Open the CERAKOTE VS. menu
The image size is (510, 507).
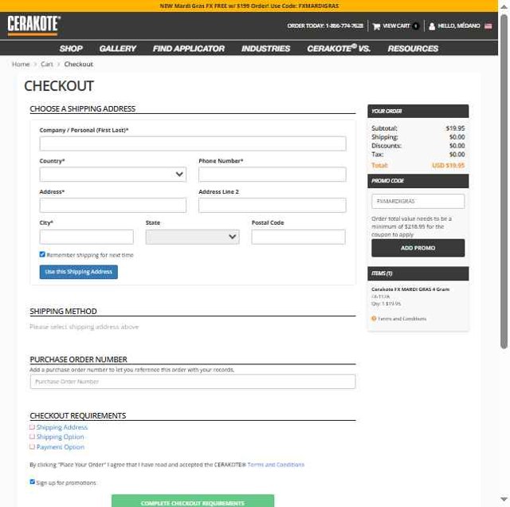(x=339, y=49)
